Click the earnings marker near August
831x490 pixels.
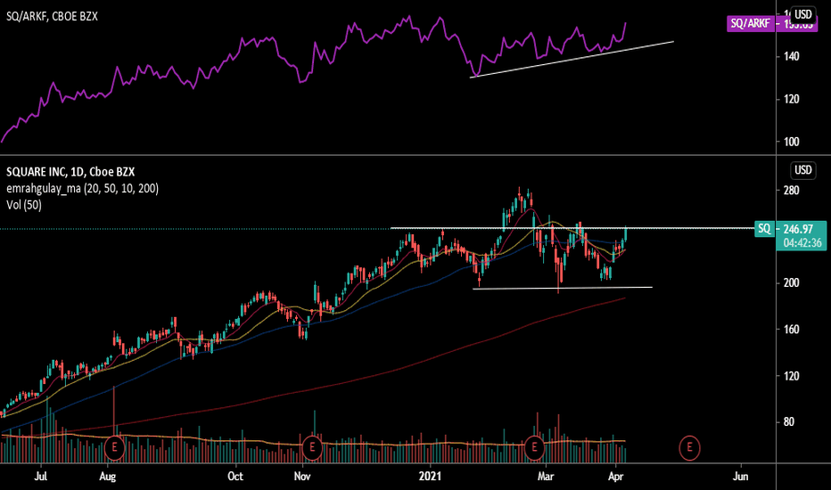coord(114,447)
